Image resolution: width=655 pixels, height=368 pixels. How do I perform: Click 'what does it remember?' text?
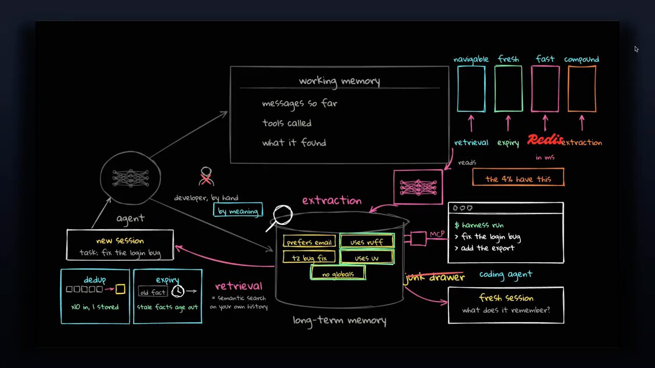(506, 310)
